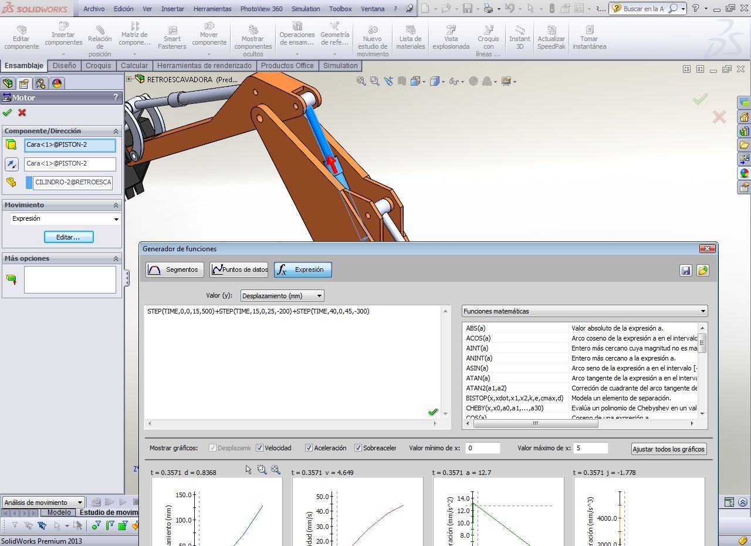Click Mostrar componentes ocultos
This screenshot has width=751, height=546.
pos(253,41)
